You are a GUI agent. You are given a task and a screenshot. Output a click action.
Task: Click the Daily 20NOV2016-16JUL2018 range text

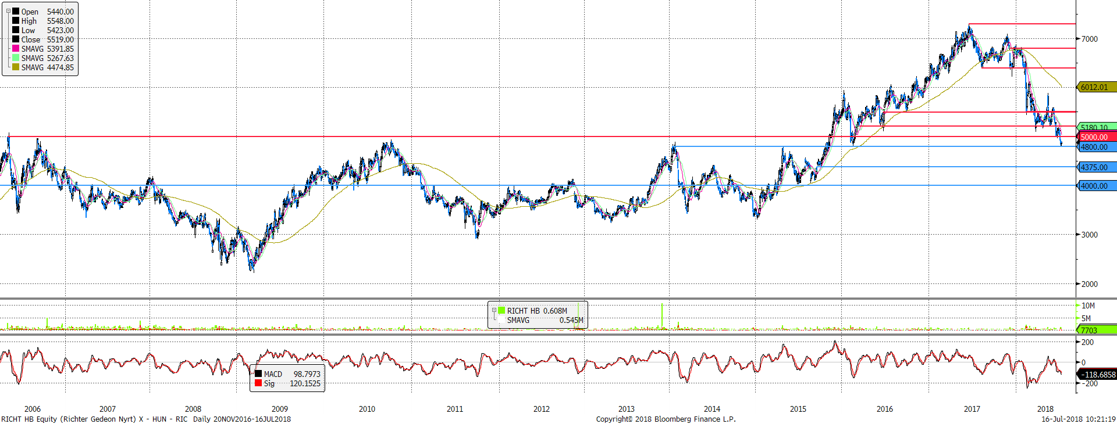click(242, 419)
